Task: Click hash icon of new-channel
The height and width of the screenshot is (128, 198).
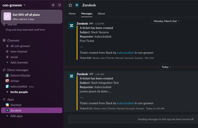Action: point(7,52)
